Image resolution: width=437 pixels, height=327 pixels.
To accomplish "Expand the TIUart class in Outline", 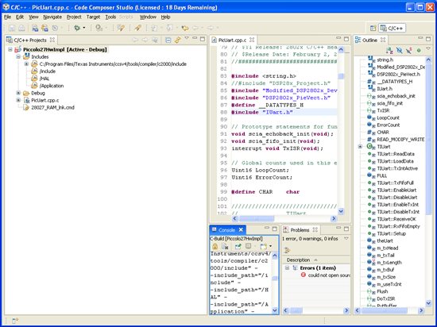I will click(x=360, y=146).
